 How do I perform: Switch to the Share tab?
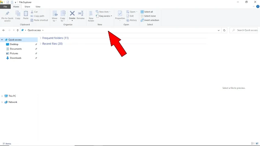(x=27, y=6)
